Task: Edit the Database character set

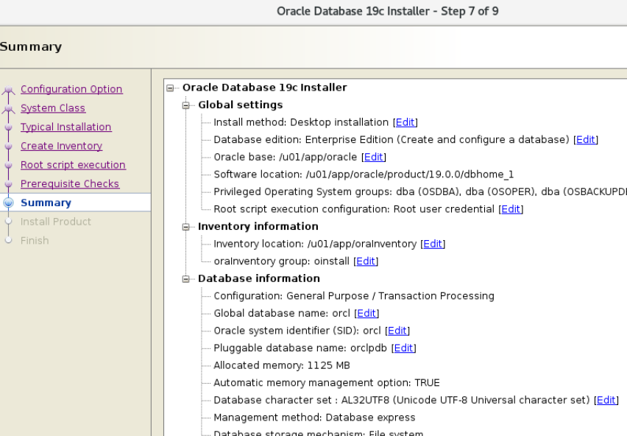Action: click(x=606, y=400)
